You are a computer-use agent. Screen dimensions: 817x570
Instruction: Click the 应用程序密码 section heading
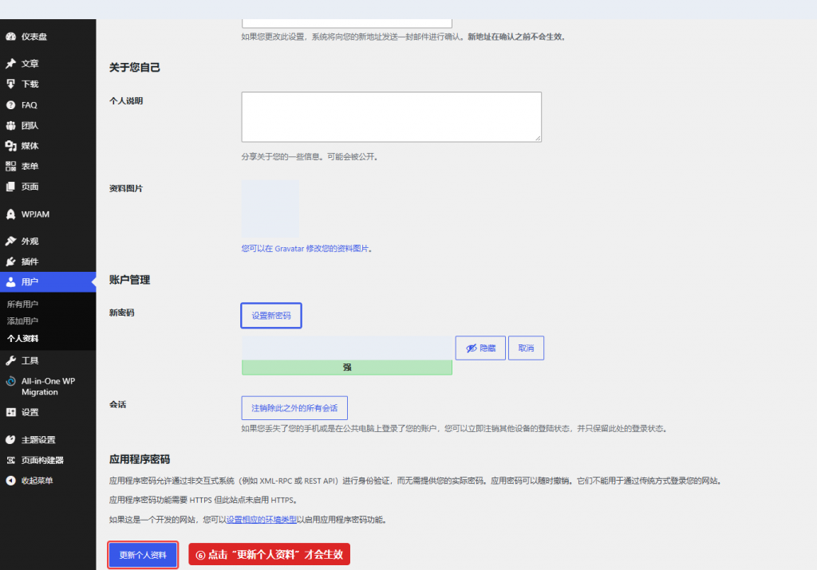click(139, 459)
